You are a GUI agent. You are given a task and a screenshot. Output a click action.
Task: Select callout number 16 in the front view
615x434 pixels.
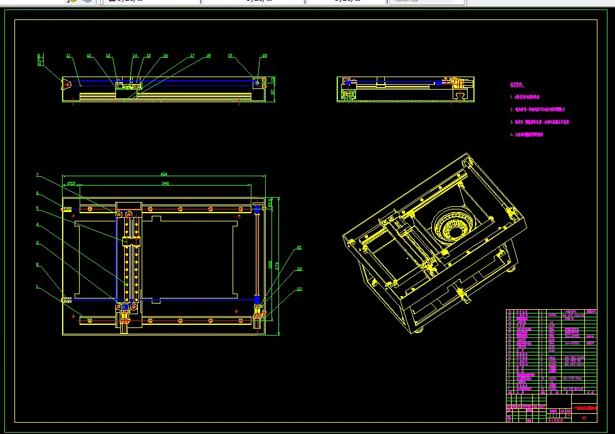pos(166,56)
